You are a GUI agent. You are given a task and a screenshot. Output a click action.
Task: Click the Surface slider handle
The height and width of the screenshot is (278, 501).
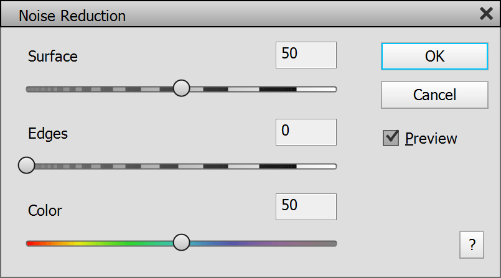click(x=181, y=88)
